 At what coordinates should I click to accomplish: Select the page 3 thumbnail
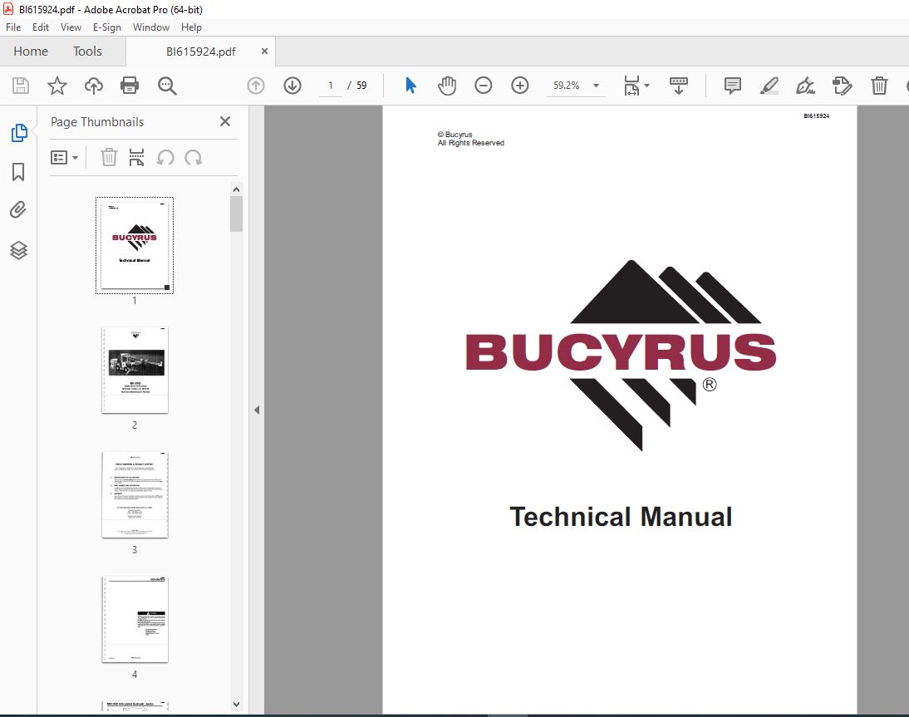coord(135,495)
